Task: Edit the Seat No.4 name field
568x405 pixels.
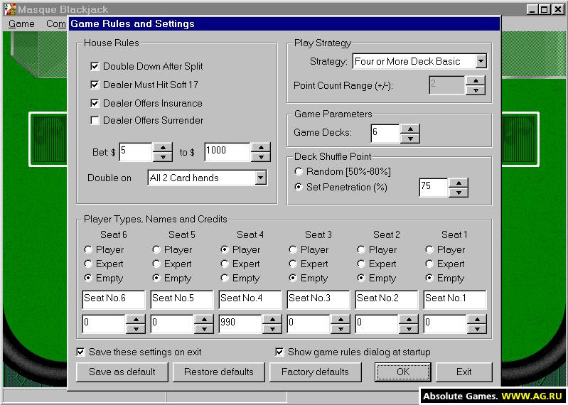Action: [x=250, y=299]
